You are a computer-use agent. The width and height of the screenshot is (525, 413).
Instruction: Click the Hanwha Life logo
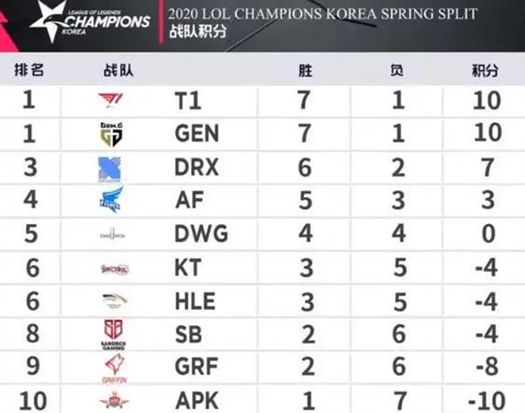point(115,300)
